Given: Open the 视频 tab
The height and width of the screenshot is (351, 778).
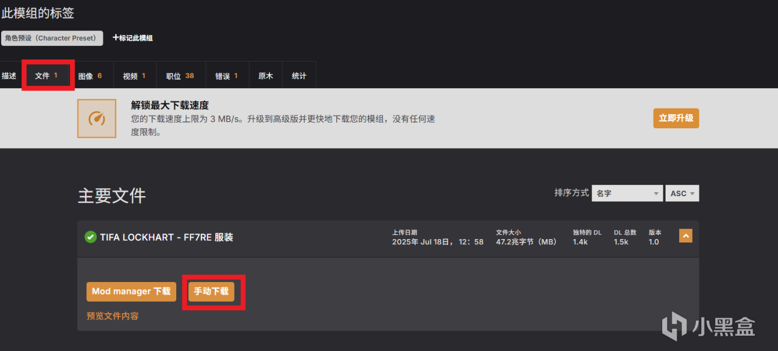Looking at the screenshot, I should 134,76.
